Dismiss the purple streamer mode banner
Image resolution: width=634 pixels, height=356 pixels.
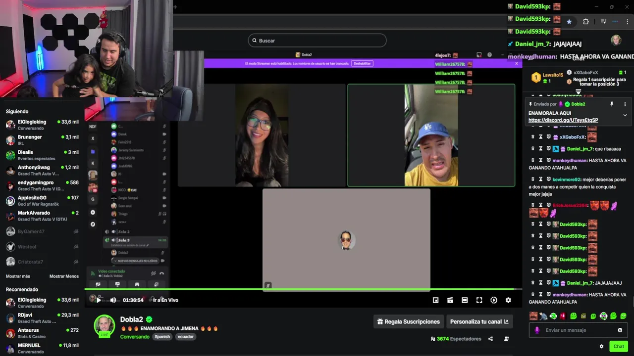[x=516, y=63]
